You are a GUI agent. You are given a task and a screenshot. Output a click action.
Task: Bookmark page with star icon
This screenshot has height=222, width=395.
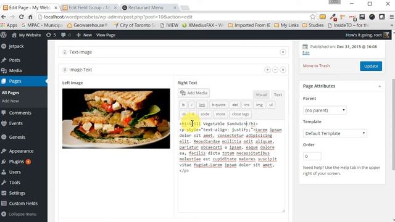point(313,17)
